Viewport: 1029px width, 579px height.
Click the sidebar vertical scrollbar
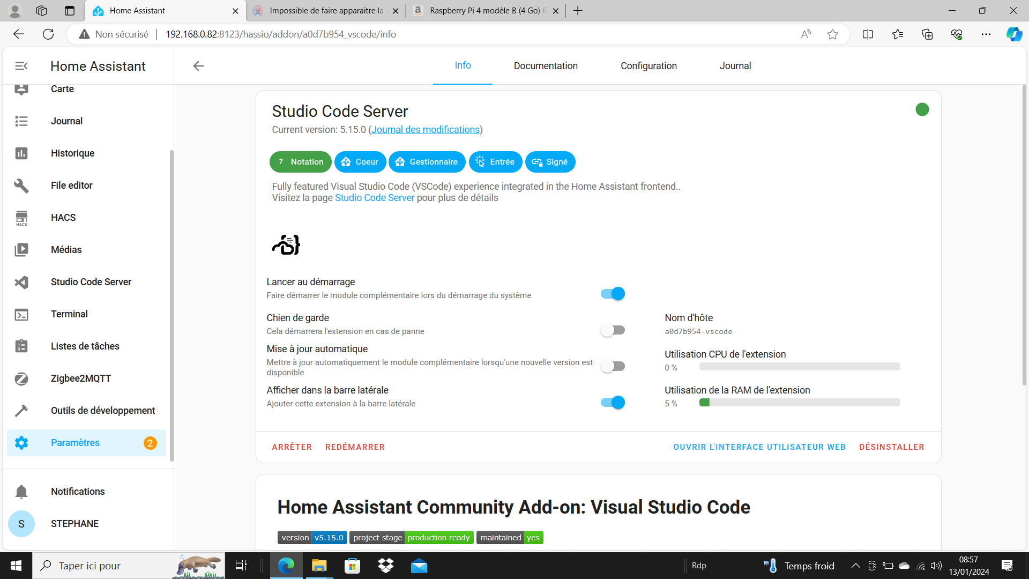coord(171,306)
